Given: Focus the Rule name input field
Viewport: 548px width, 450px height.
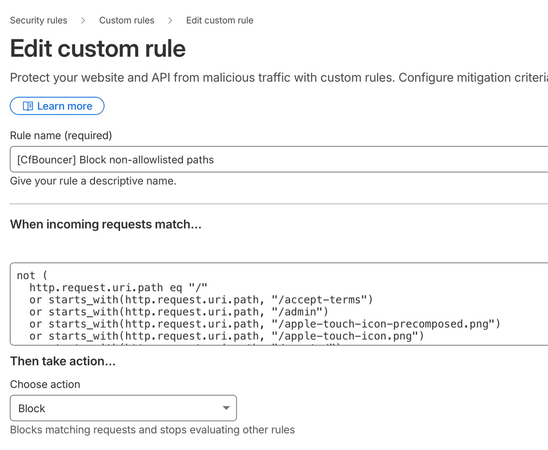Looking at the screenshot, I should pos(274,160).
